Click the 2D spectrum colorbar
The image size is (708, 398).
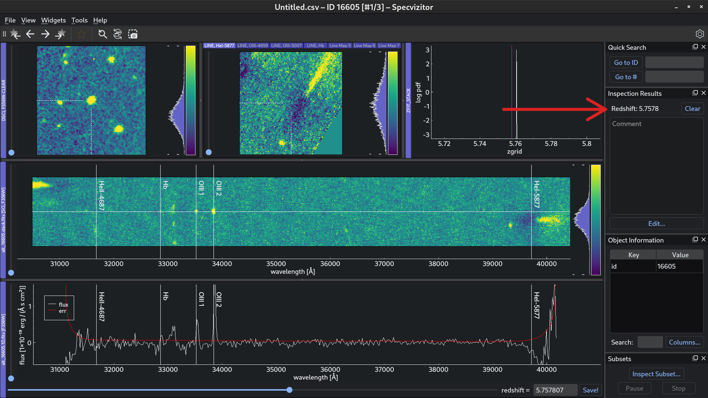click(596, 220)
